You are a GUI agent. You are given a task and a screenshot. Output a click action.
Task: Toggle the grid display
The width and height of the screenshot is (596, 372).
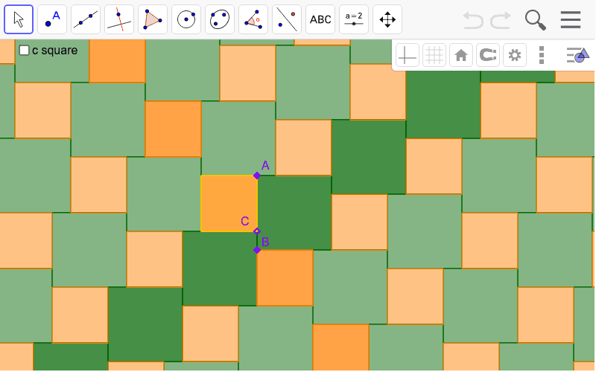(x=434, y=55)
